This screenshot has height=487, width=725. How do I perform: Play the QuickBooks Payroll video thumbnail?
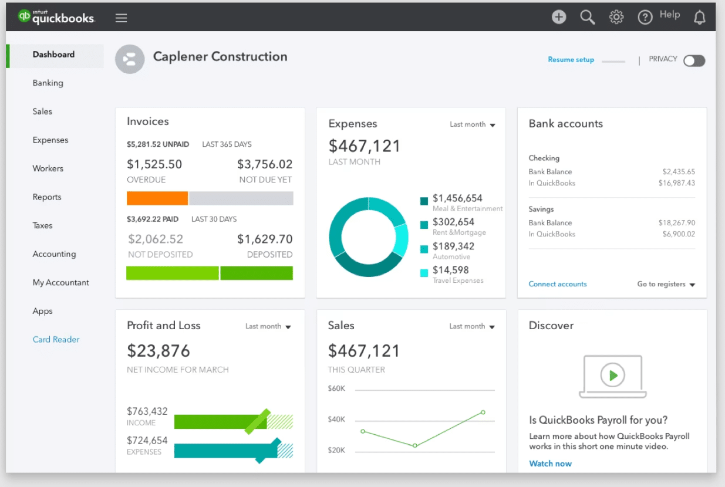612,376
